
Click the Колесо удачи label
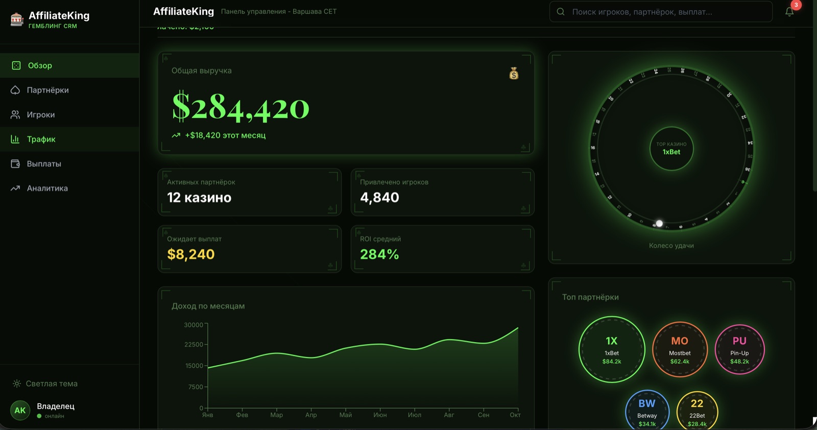pyautogui.click(x=671, y=246)
